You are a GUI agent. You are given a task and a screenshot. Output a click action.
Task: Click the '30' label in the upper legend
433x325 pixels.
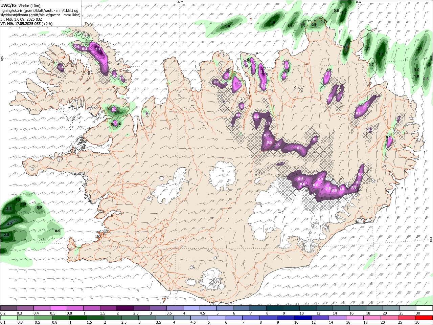click(418, 313)
